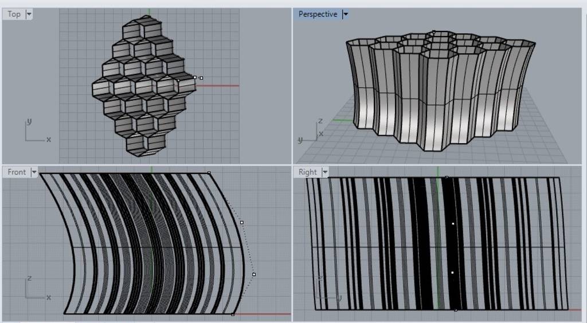Open the Right viewport dropdown arrow
Image resolution: width=587 pixels, height=323 pixels.
coord(325,172)
